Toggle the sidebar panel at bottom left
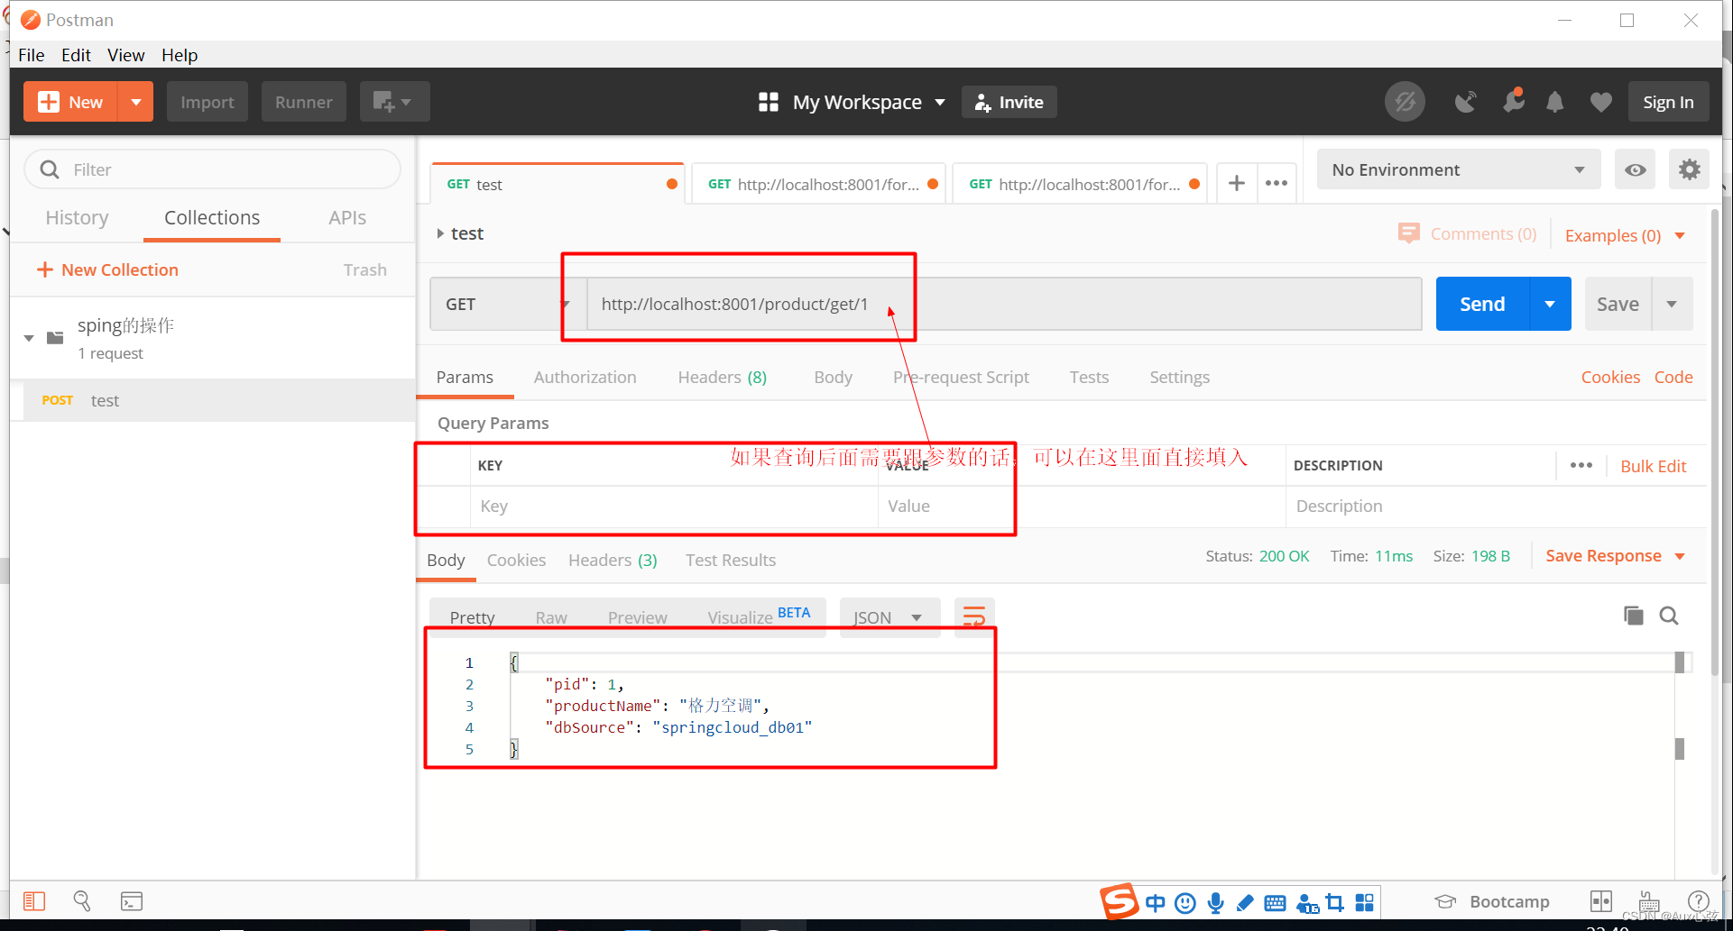The width and height of the screenshot is (1733, 931). click(x=33, y=900)
